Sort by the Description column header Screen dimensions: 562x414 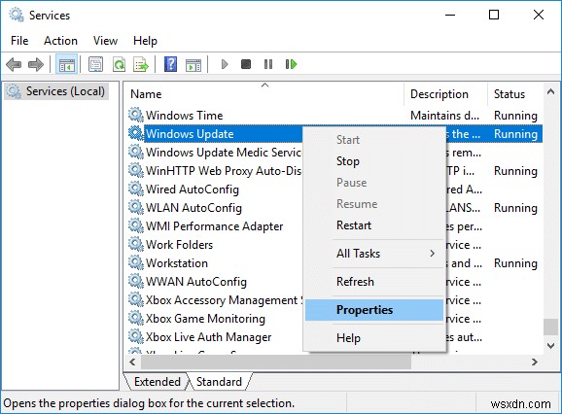tap(446, 94)
